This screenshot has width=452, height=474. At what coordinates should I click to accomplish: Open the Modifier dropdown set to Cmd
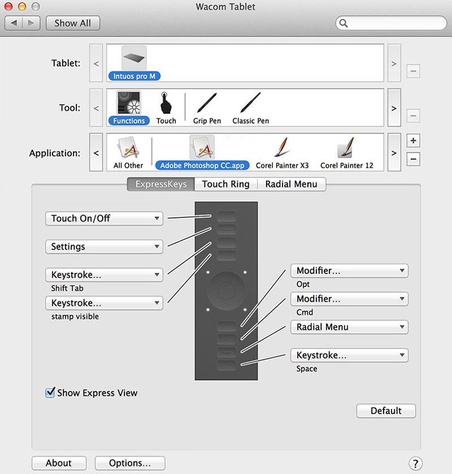point(349,299)
